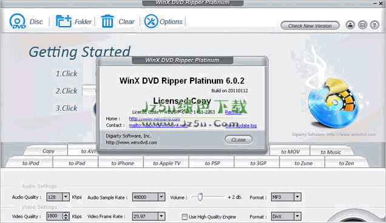
Task: Select the to Apple TV tab
Action: click(x=167, y=163)
